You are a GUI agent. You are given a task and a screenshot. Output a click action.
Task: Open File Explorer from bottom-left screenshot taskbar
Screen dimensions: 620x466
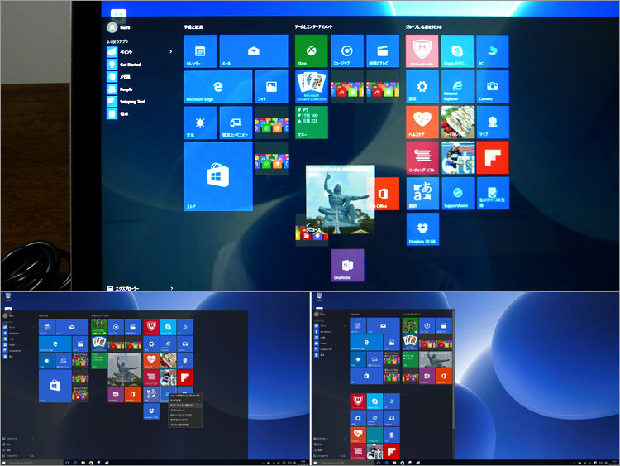click(83, 463)
